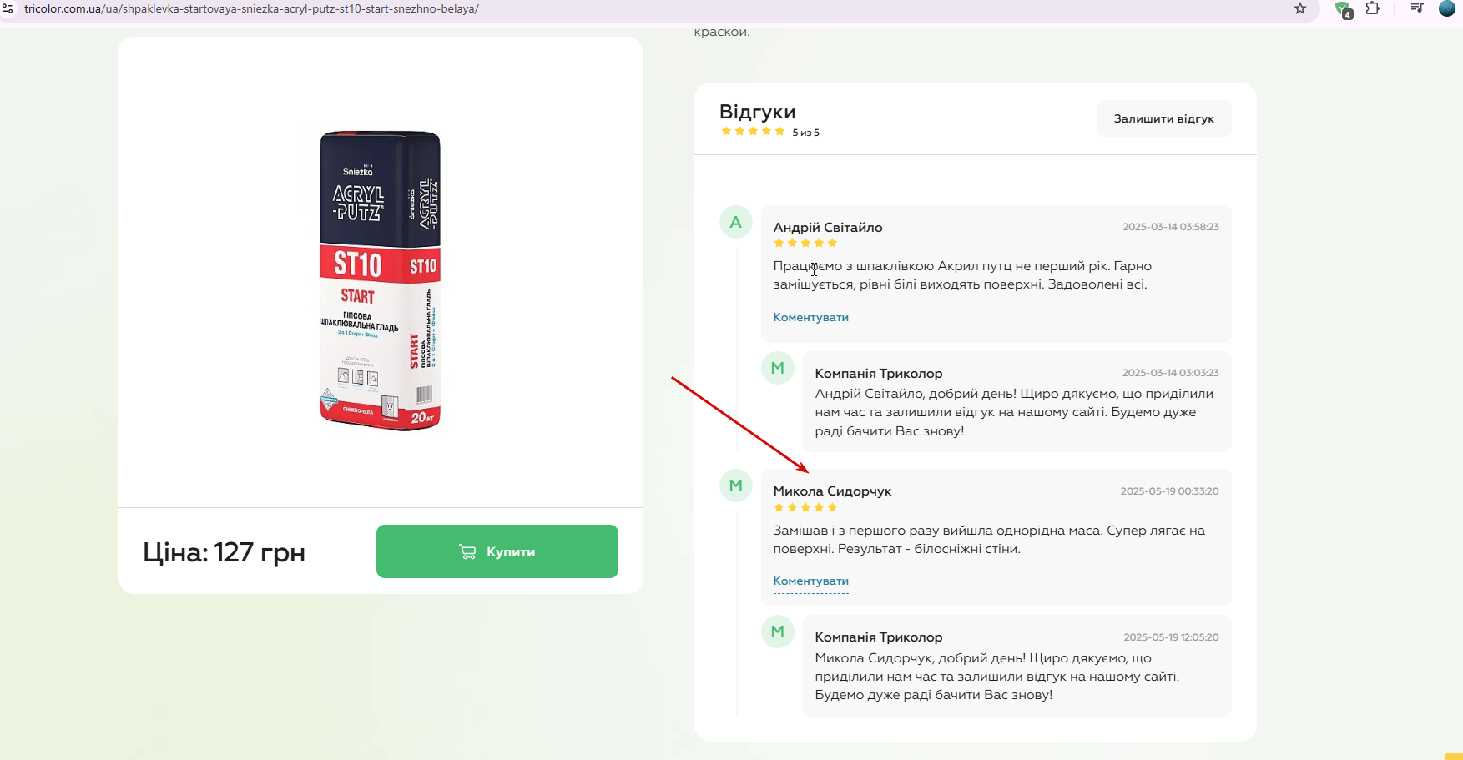This screenshot has width=1463, height=760.
Task: Click the timestamp 2025-05-19 00:33:20
Action: click(1169, 491)
